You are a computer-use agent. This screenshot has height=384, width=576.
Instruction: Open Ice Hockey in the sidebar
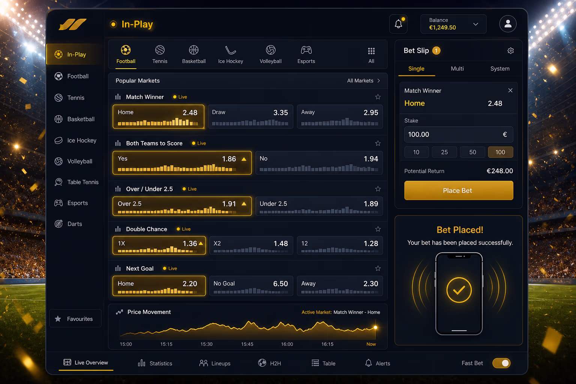click(x=75, y=140)
